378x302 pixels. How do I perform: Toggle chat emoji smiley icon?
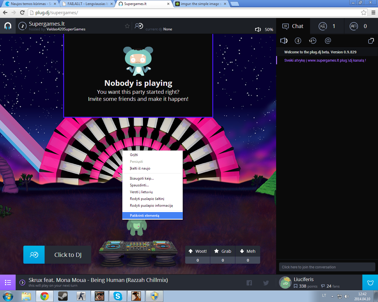[298, 41]
